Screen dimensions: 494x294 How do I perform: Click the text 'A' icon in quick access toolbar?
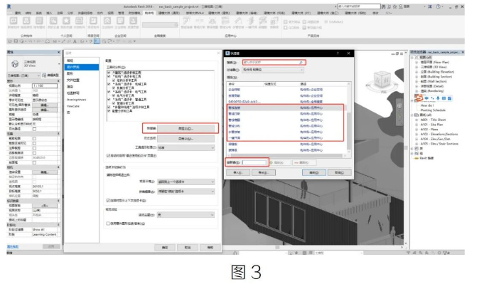(75, 41)
